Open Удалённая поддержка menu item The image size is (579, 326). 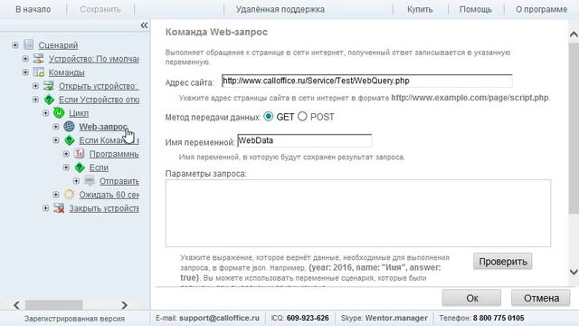tap(280, 9)
